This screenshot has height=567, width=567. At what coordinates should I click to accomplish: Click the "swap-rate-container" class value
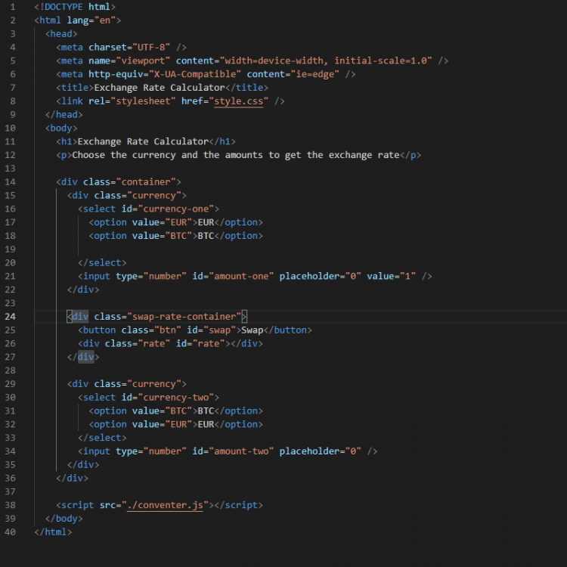tap(184, 317)
